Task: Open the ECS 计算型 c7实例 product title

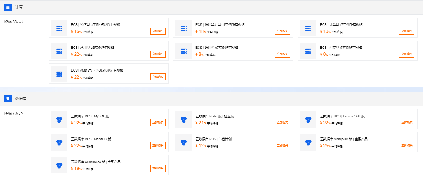Action: [x=341, y=25]
